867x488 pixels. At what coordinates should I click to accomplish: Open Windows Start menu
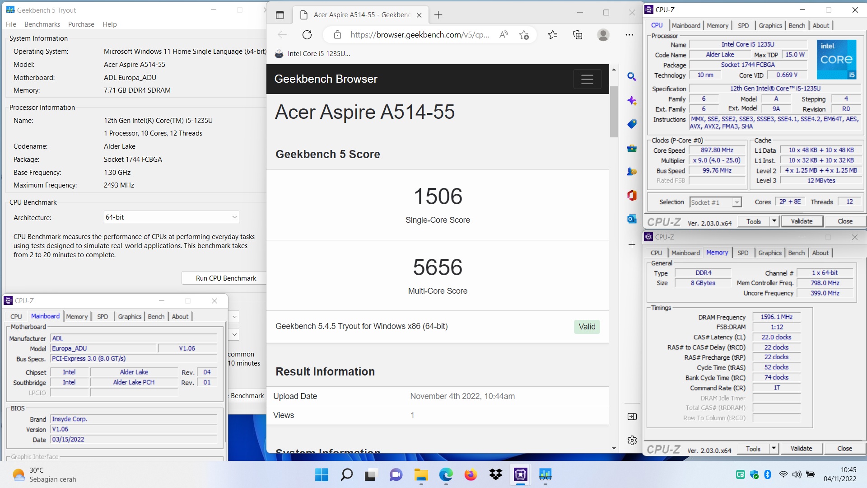(x=322, y=474)
